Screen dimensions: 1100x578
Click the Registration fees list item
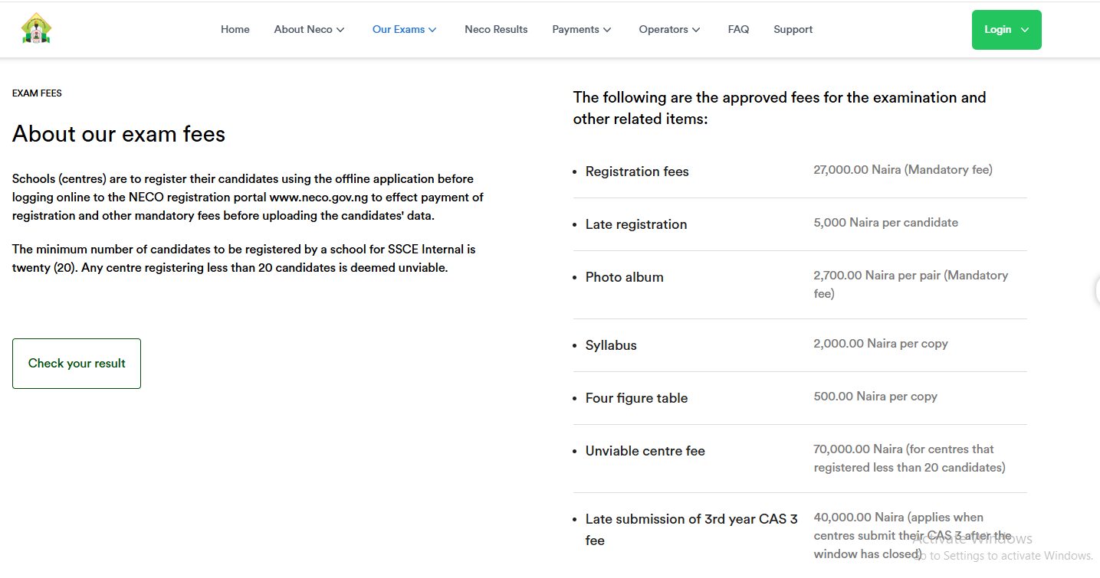click(x=637, y=171)
